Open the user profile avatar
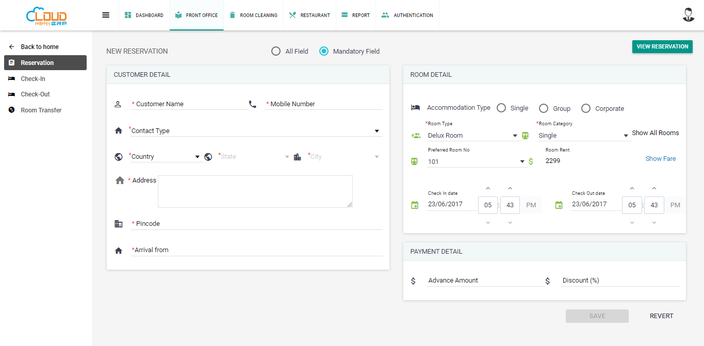This screenshot has height=346, width=704. pos(688,15)
